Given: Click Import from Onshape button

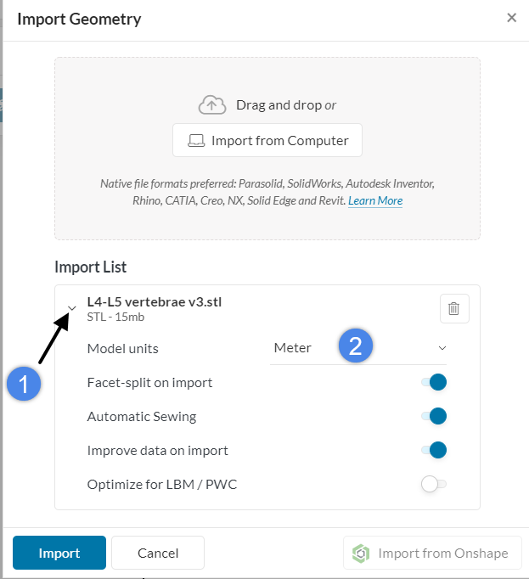Looking at the screenshot, I should click(x=431, y=554).
